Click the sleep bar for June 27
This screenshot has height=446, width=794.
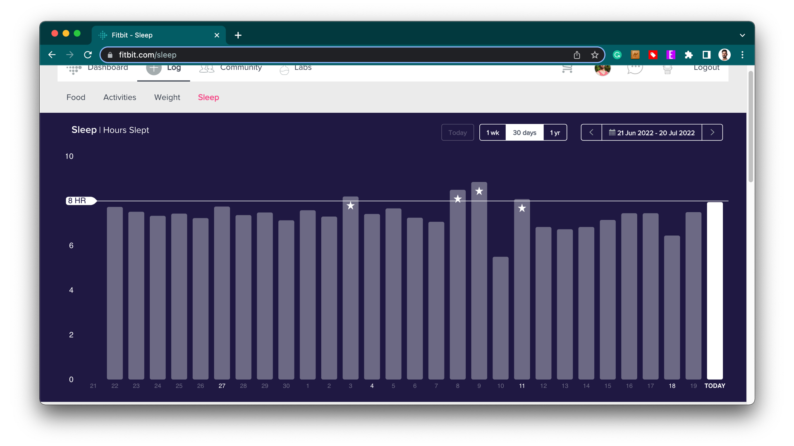coord(222,293)
